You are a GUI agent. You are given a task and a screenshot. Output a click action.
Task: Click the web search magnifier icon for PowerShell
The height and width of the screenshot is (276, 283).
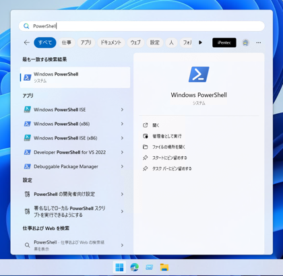pyautogui.click(x=27, y=245)
